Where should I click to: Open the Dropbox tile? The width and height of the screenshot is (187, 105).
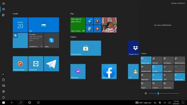pos(133,48)
